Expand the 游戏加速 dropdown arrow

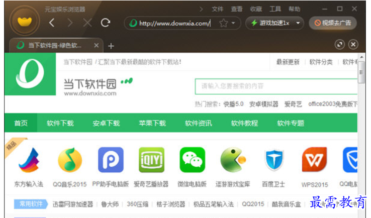click(298, 23)
